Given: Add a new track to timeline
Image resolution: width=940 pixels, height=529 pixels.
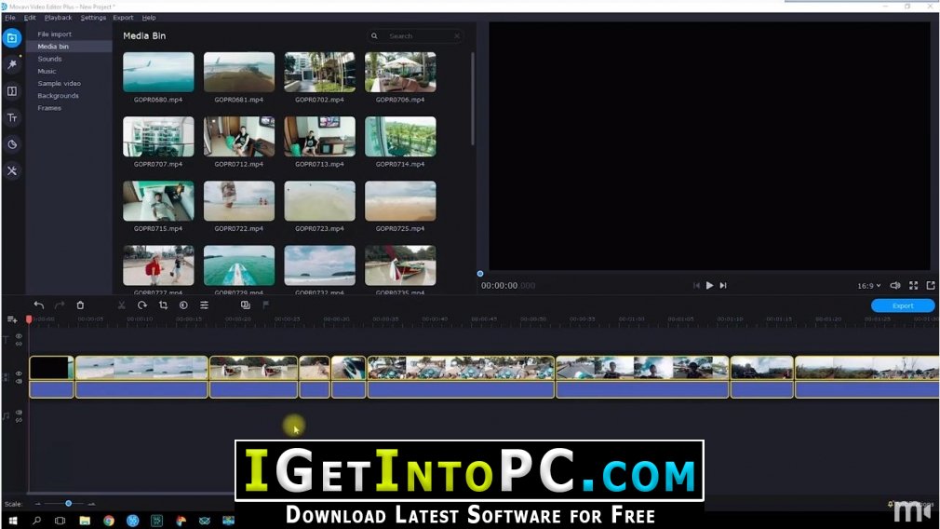Looking at the screenshot, I should (12, 319).
